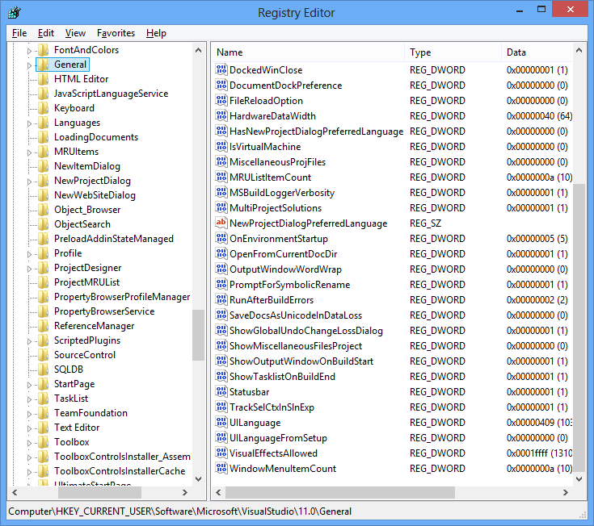Select the PromptForSymbolicRename value
Screen dimensions: 594x526
(290, 284)
